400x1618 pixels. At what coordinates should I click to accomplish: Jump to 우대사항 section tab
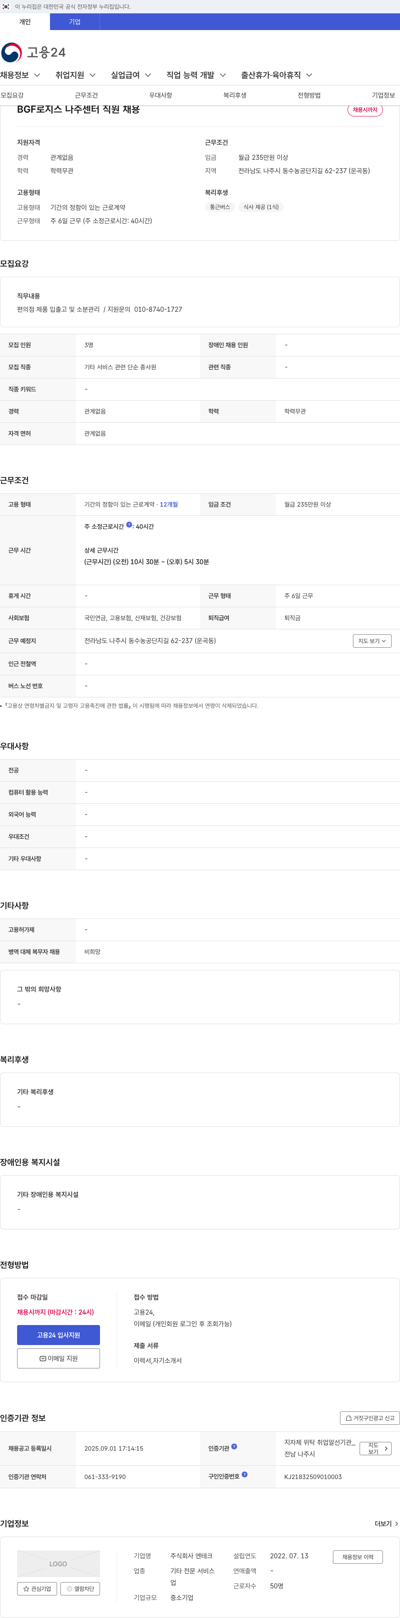(x=160, y=96)
